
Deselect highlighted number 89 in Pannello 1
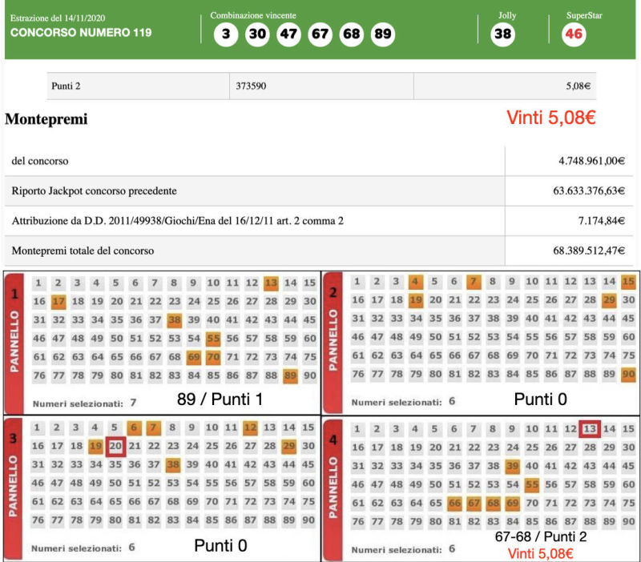pos(290,376)
